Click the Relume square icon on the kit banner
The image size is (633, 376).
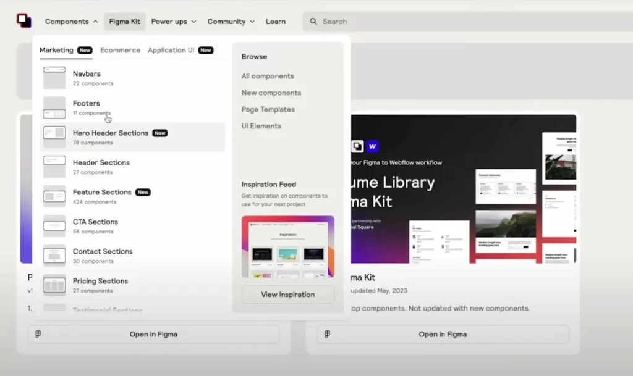click(x=357, y=146)
